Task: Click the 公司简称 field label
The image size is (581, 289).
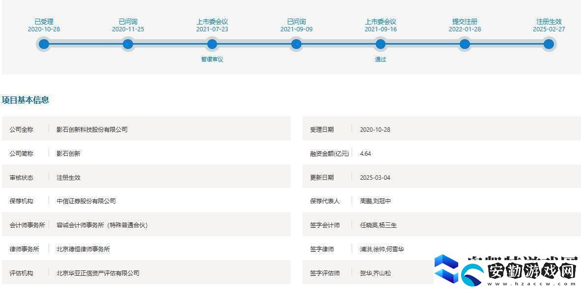Action: coord(21,153)
